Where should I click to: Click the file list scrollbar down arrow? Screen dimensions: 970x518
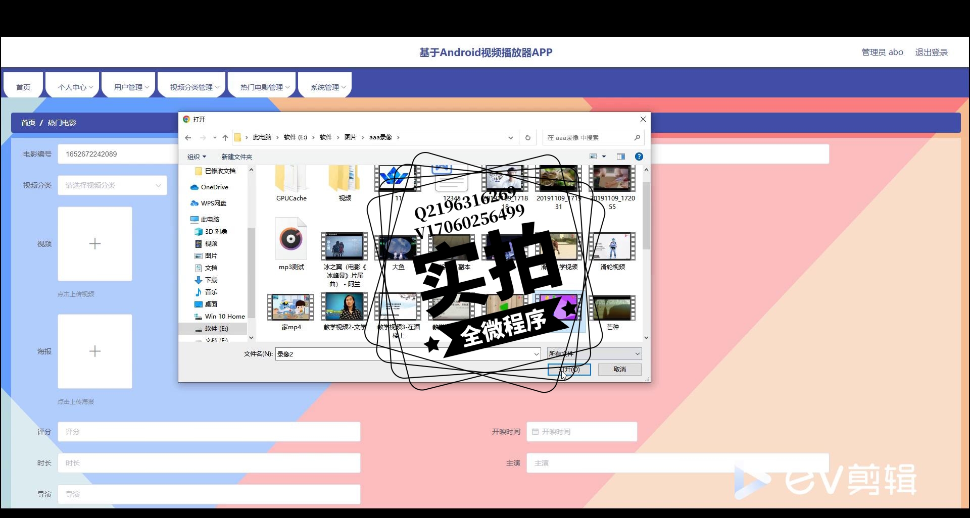(646, 337)
